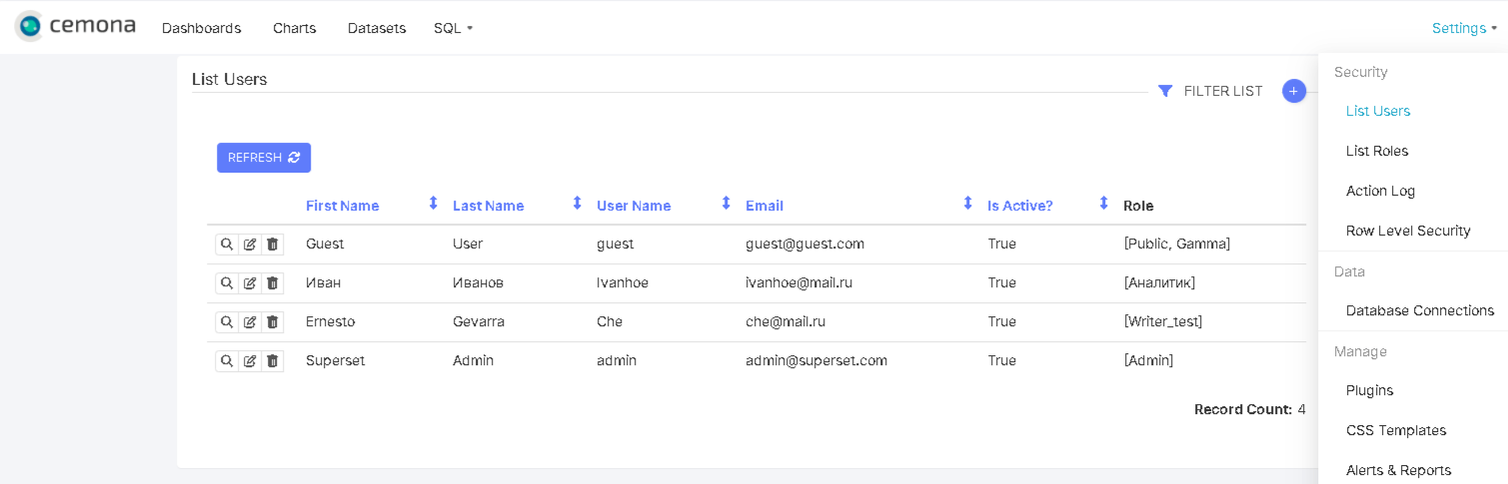Screen dimensions: 1508x484
Task: Edit the Ivanhoe user record
Action: point(250,283)
